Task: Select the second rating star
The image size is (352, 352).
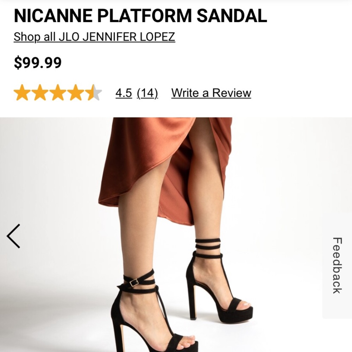Action: [40, 93]
